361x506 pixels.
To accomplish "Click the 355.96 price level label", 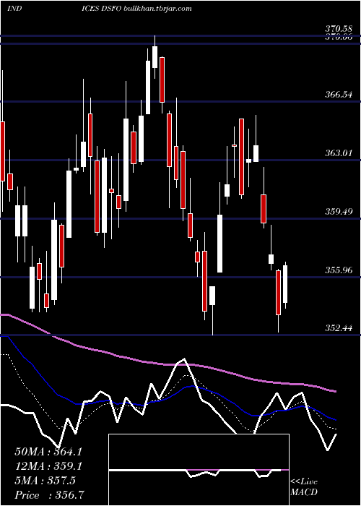I will [x=338, y=270].
